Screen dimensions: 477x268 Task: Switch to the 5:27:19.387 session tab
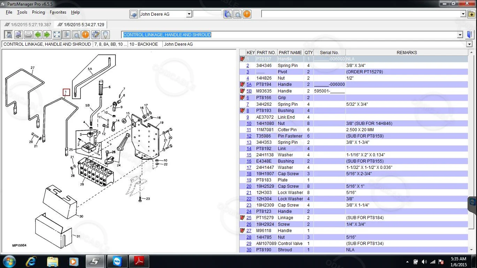28,25
